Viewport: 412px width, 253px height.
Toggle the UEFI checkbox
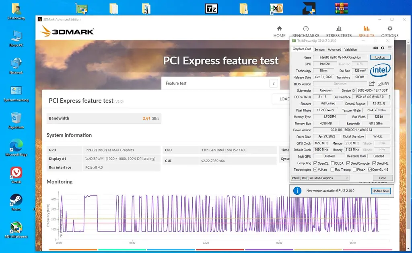(379, 84)
